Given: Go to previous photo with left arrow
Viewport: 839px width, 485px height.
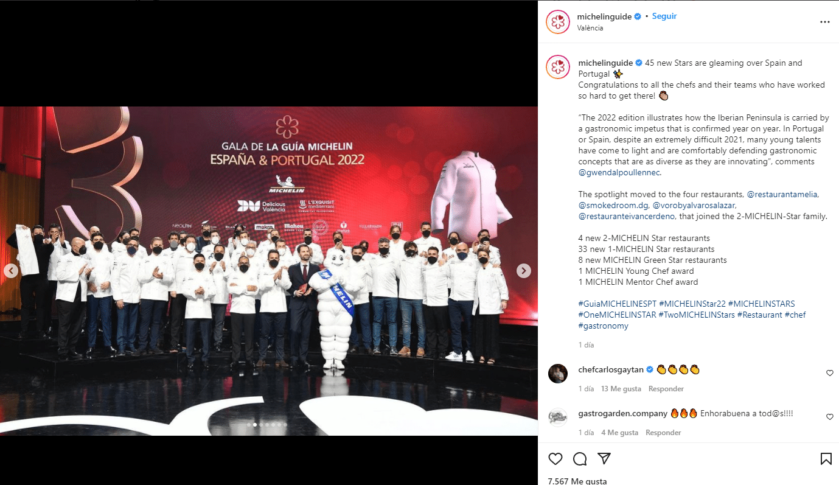Looking at the screenshot, I should [11, 271].
